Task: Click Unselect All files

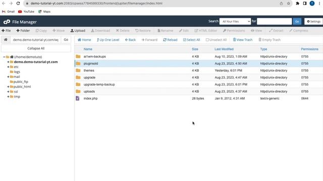Action: (216, 40)
